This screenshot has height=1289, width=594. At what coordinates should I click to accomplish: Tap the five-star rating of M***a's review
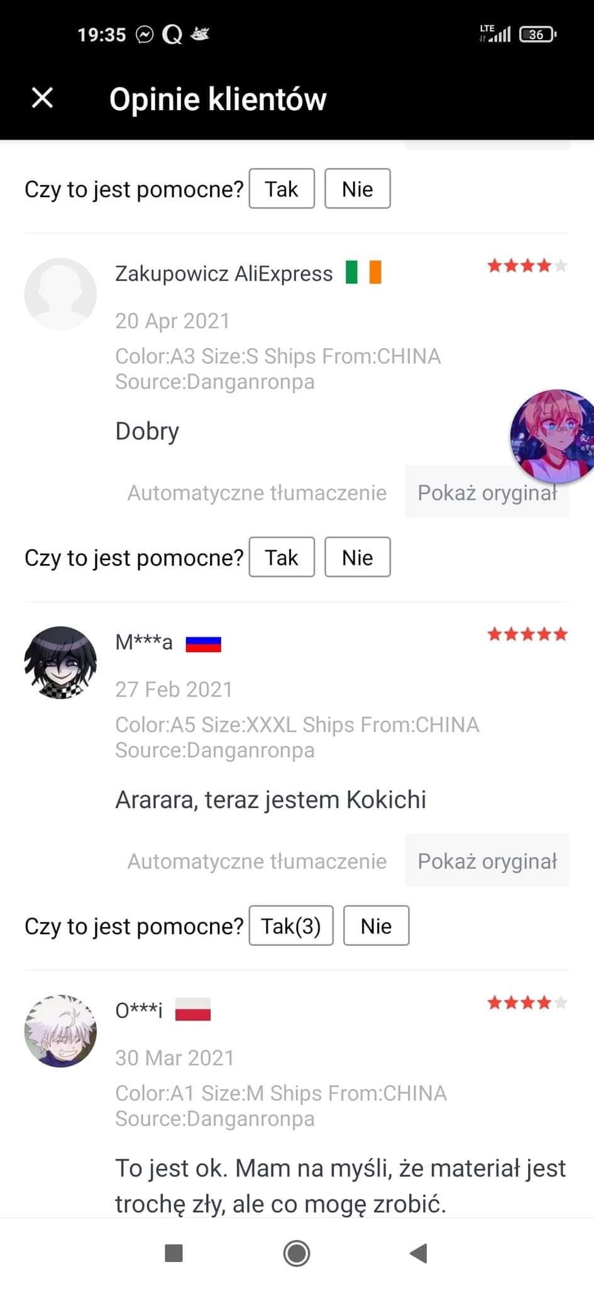527,634
